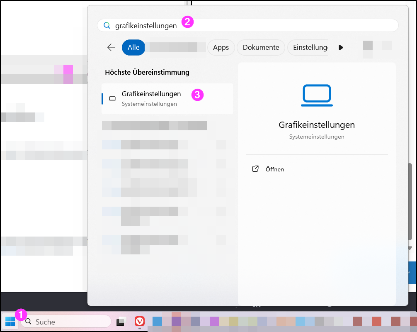Image resolution: width=417 pixels, height=332 pixels.
Task: Go back with the left arrow
Action: [111, 47]
